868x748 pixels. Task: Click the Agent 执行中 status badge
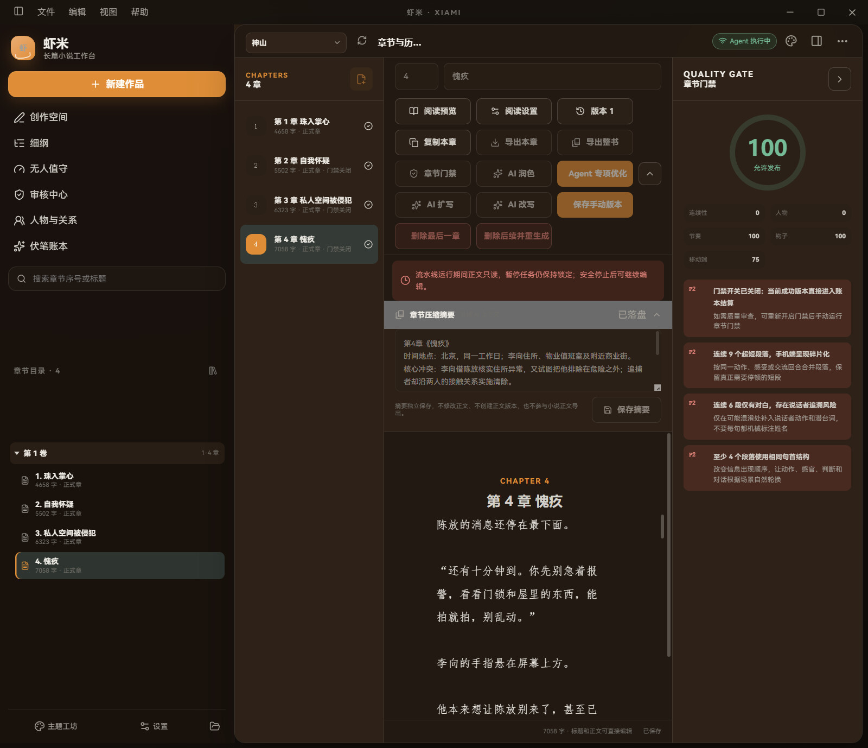tap(744, 41)
